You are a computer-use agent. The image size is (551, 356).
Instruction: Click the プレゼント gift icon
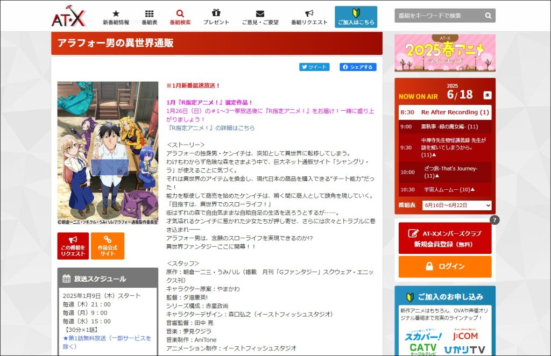(216, 11)
